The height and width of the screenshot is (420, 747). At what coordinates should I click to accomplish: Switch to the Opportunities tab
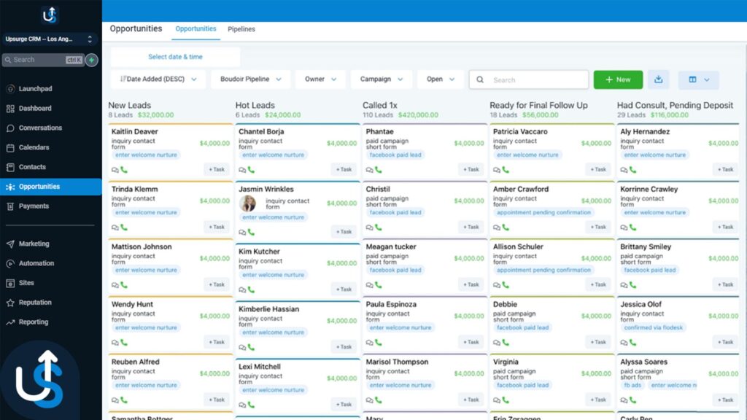(196, 28)
